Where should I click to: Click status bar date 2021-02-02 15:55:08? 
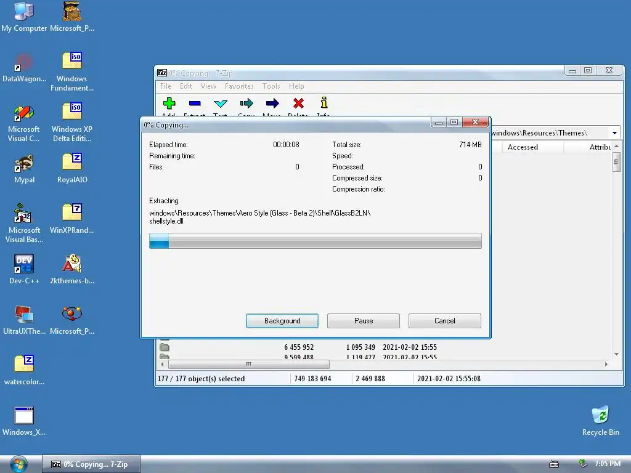pyautogui.click(x=449, y=379)
